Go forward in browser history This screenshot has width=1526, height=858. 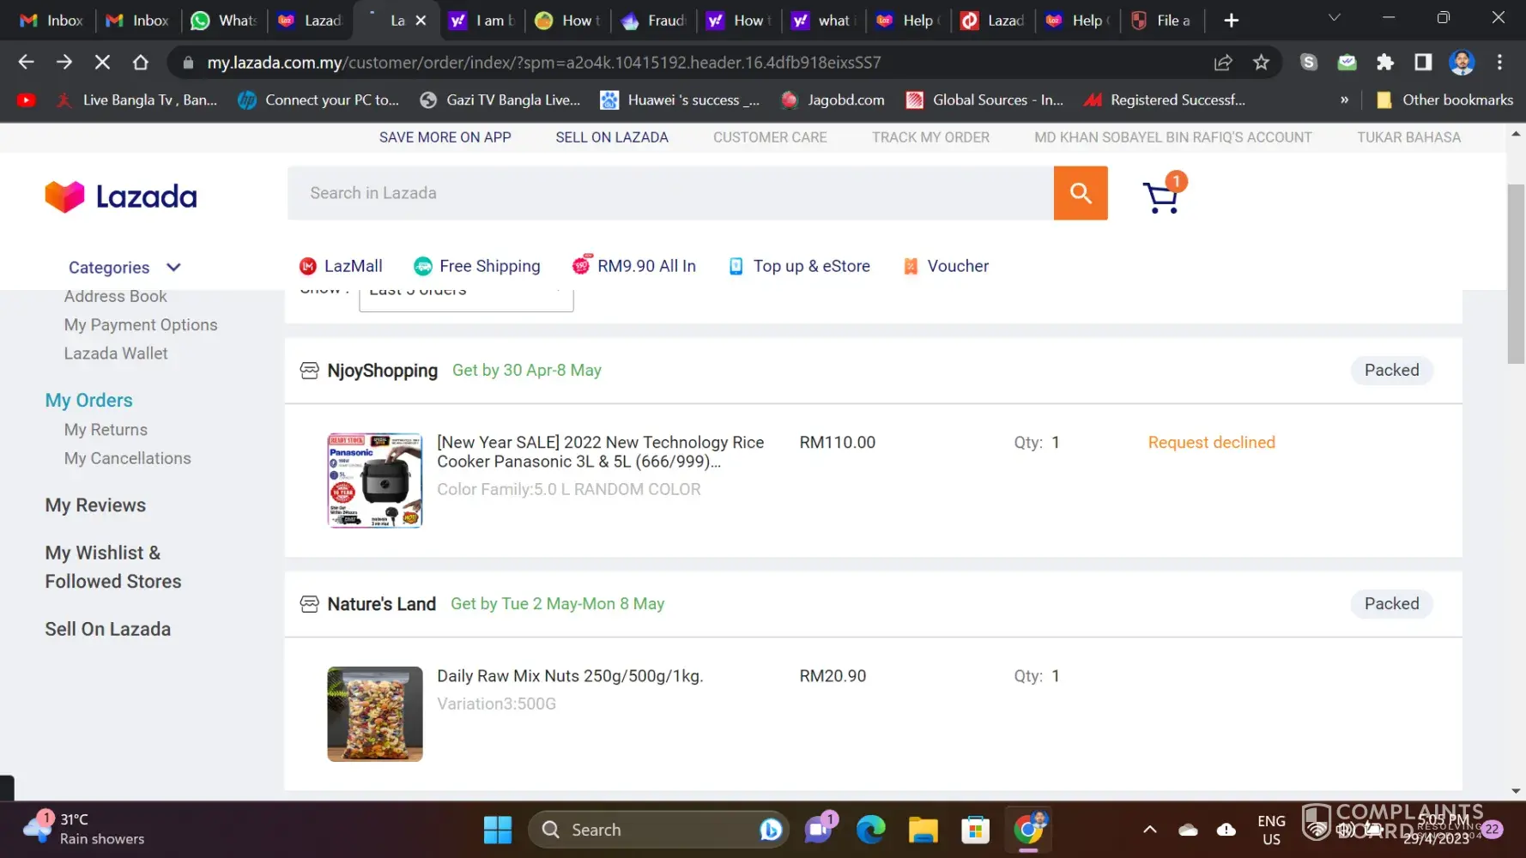pyautogui.click(x=64, y=62)
